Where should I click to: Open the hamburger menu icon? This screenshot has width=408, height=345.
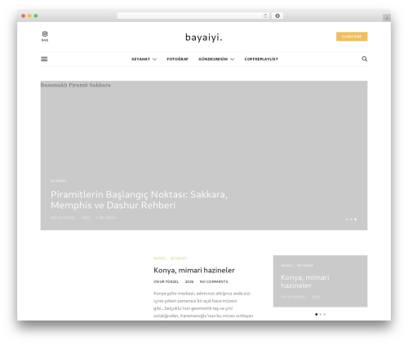44,59
